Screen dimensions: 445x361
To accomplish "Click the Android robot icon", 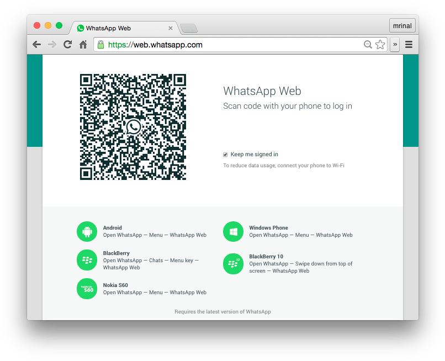I will click(x=87, y=232).
